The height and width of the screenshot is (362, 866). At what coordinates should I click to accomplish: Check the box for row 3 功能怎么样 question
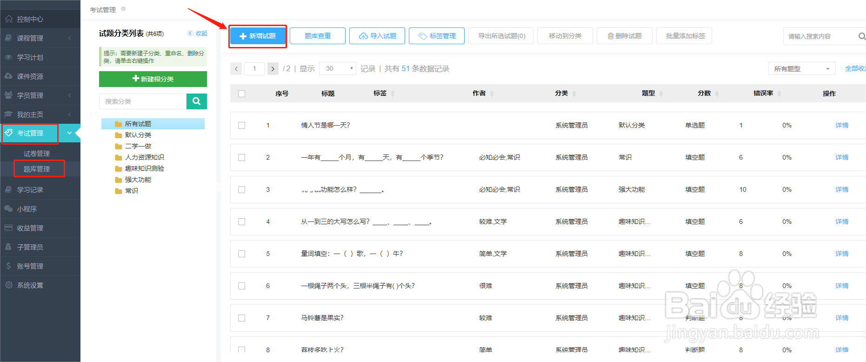pos(241,189)
